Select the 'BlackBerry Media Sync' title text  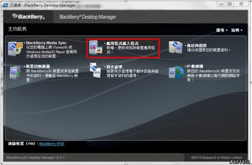pyautogui.click(x=46, y=43)
